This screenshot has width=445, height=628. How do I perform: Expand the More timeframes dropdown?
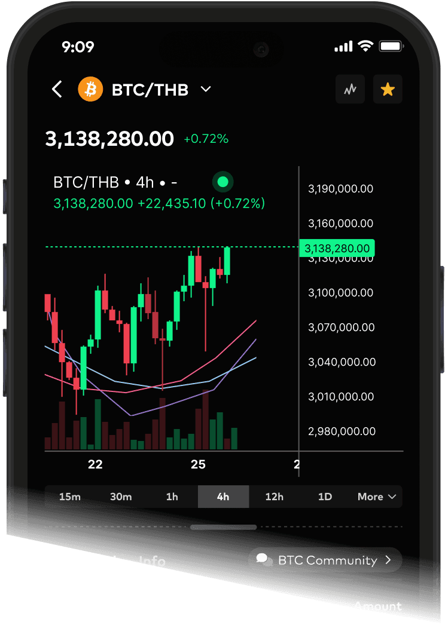click(377, 497)
